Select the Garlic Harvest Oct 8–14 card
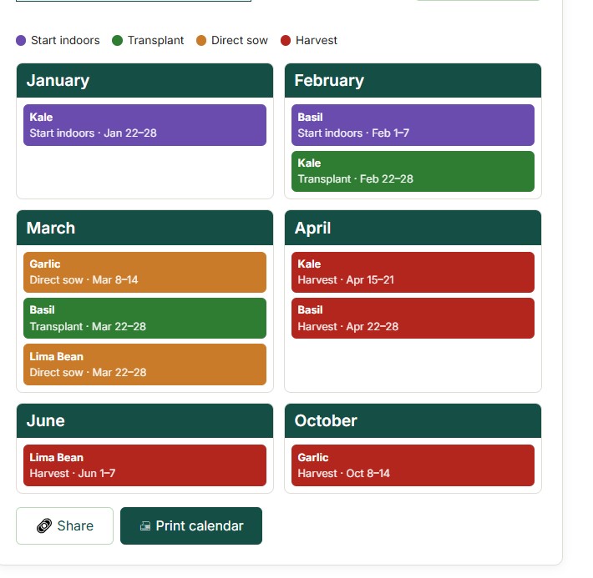 (413, 465)
